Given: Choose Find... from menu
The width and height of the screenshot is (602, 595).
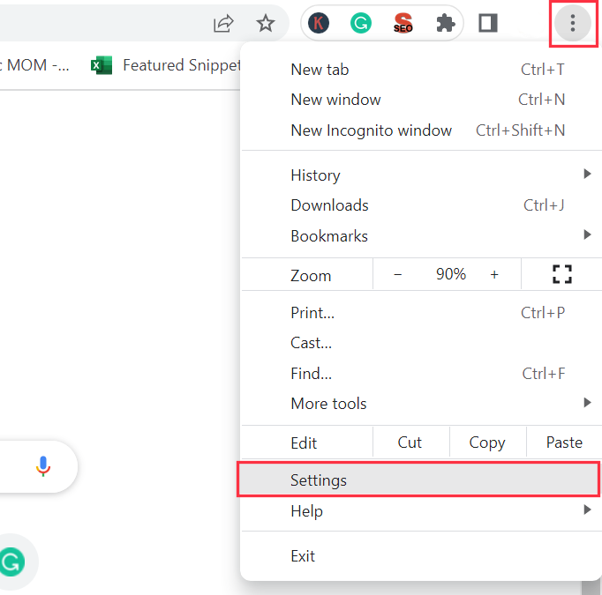Looking at the screenshot, I should (x=422, y=374).
